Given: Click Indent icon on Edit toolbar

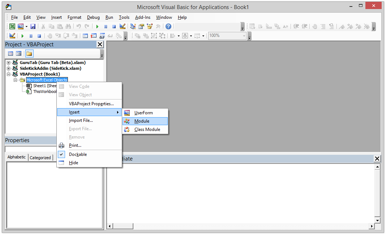Looking at the screenshot, I should [x=296, y=26].
